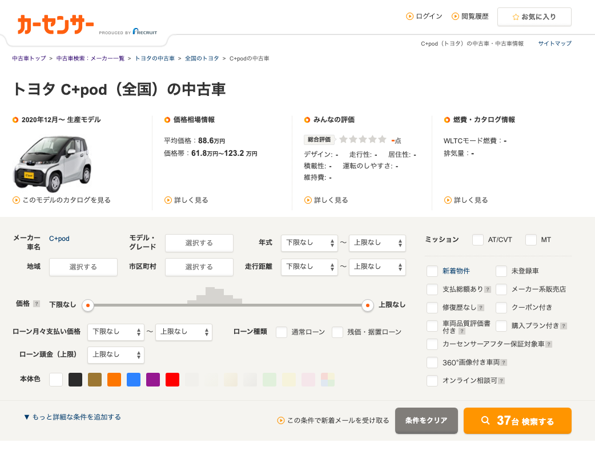Screen dimensions: 595x455
Task: Click help icon beside 360°画像付き車両
Action: point(504,363)
